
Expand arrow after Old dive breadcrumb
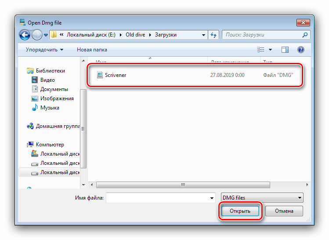pyautogui.click(x=150, y=35)
